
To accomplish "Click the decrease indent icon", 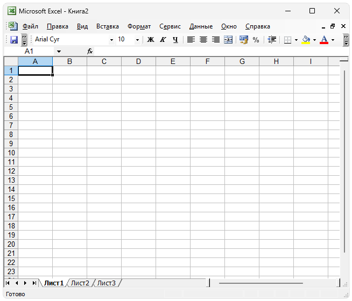I will 272,40.
